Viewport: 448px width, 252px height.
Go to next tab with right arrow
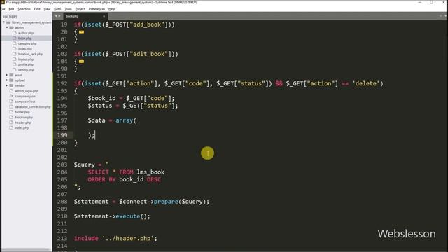[59, 16]
